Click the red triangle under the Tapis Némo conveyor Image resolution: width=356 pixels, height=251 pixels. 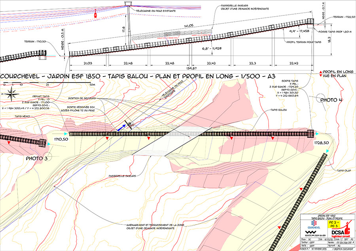9,143
